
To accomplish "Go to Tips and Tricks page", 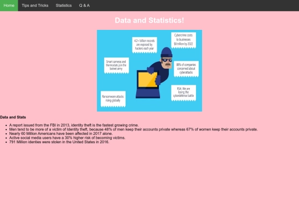I will (x=35, y=6).
